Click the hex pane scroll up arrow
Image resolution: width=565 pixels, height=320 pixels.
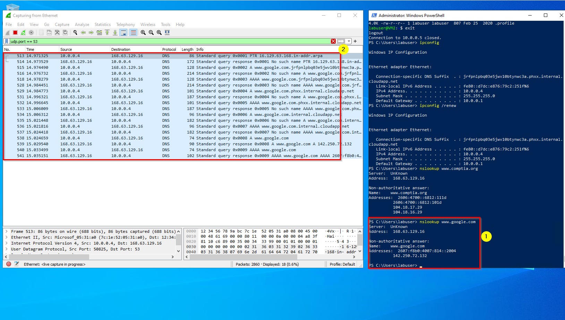point(360,231)
